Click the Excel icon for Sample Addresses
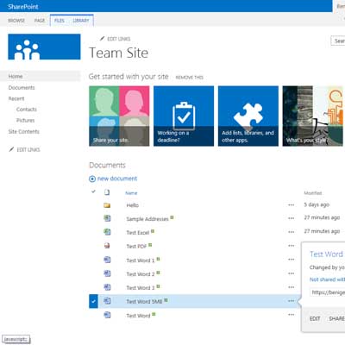The width and height of the screenshot is (345, 345). click(x=107, y=218)
